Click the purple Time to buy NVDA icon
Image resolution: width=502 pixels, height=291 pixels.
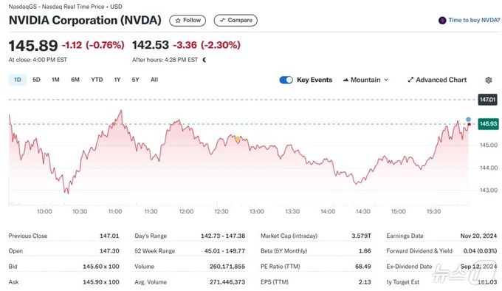tap(442, 21)
